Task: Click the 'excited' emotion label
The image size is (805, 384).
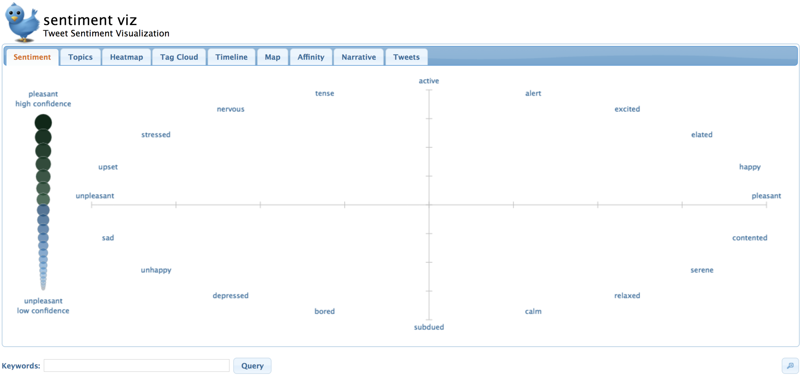Action: pos(627,109)
